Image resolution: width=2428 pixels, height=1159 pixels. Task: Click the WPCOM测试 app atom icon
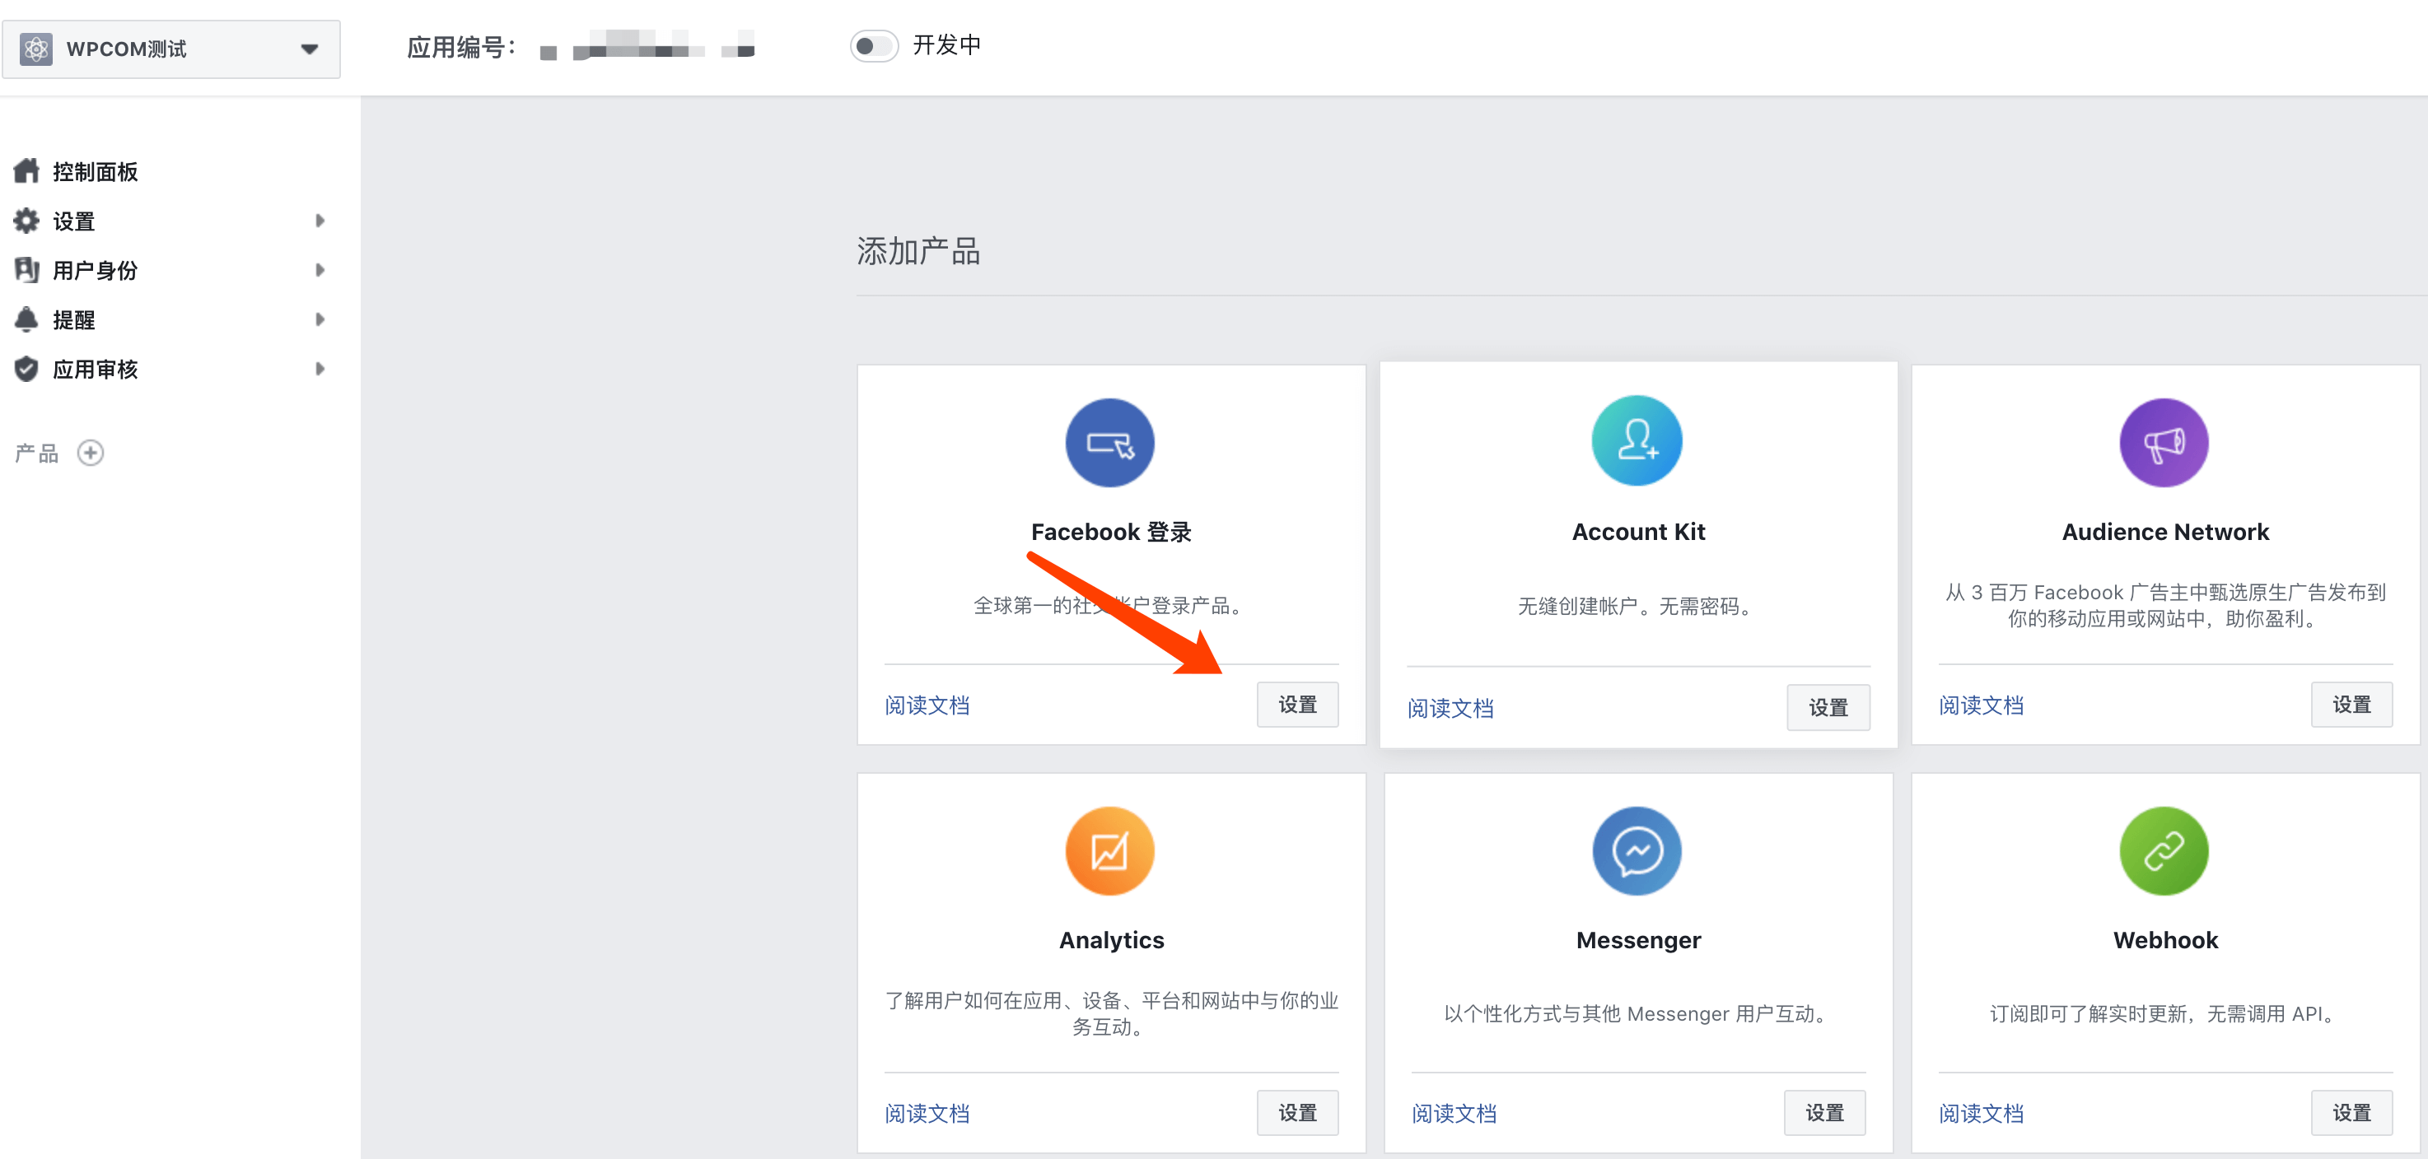tap(35, 49)
